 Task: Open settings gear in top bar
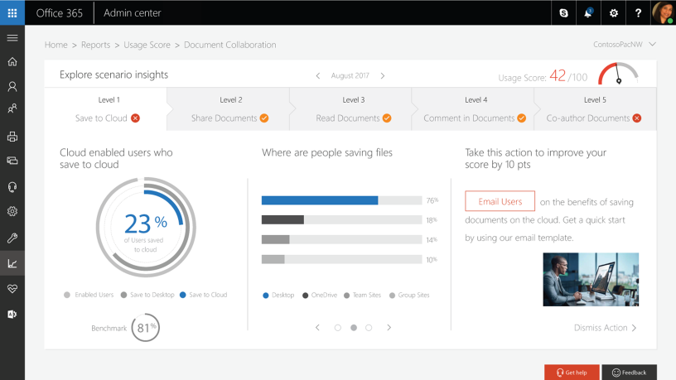pos(614,13)
